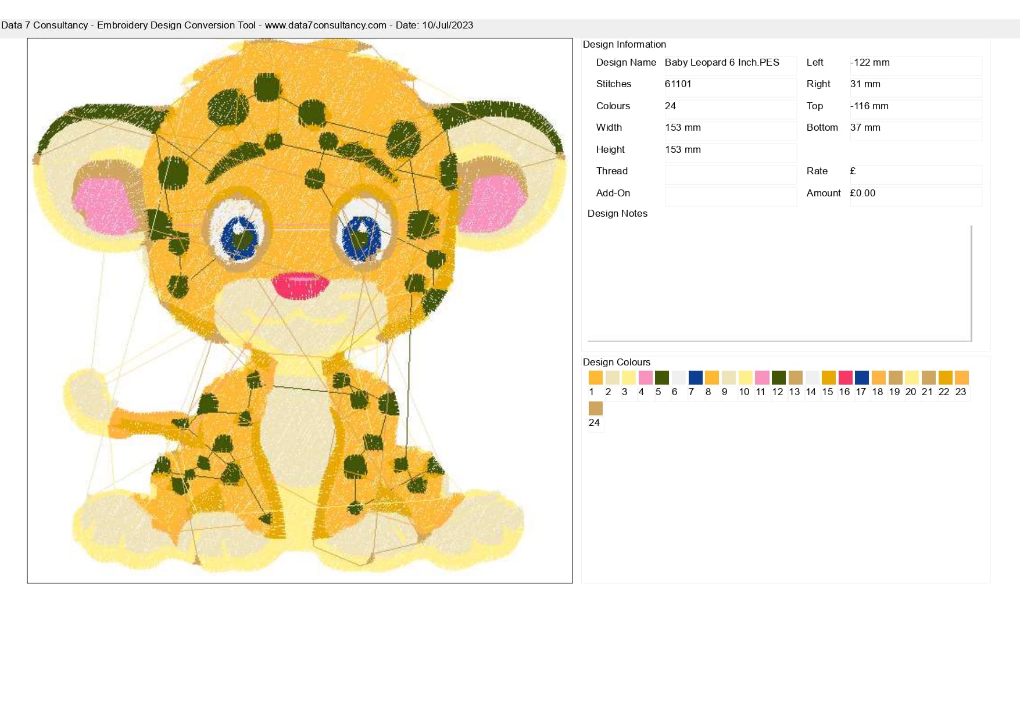Select tan colour swatch number 21
Viewport: 1020px width, 721px height.
click(929, 378)
